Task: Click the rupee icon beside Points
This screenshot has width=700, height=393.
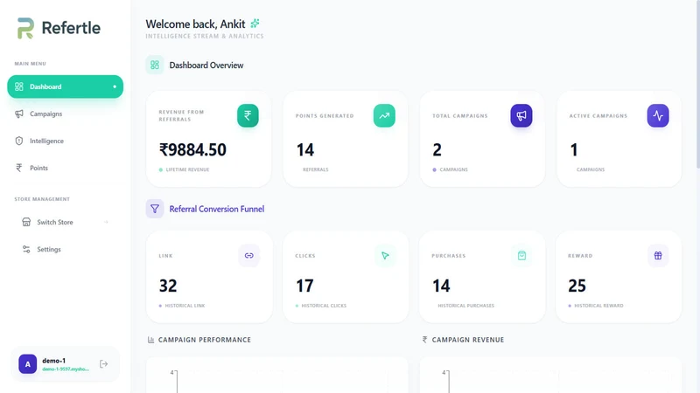Action: pos(18,168)
